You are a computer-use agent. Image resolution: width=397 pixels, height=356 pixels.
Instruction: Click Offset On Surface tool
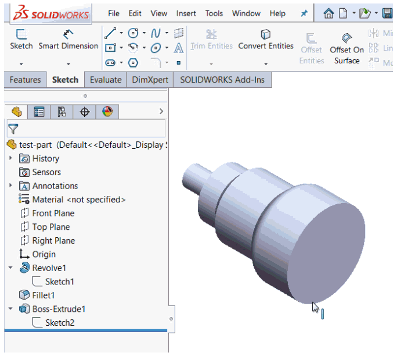point(347,49)
